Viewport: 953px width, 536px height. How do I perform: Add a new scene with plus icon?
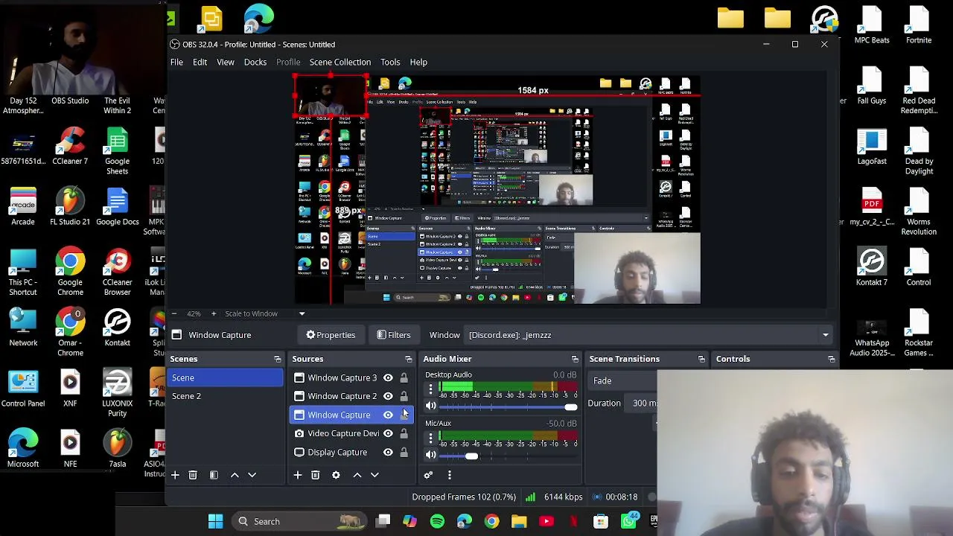coord(175,475)
